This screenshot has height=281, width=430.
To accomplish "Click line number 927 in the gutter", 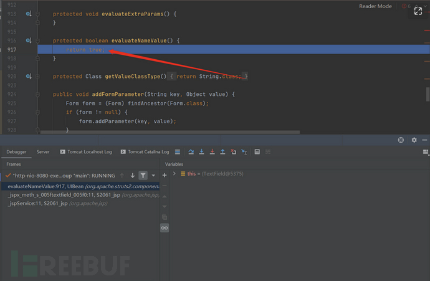I will [12, 121].
